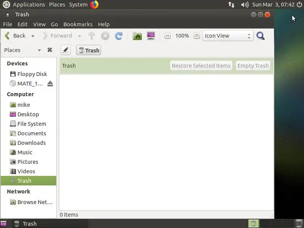Click the Empty Trash button
Viewport: 304px width, 228px height.
pos(253,66)
